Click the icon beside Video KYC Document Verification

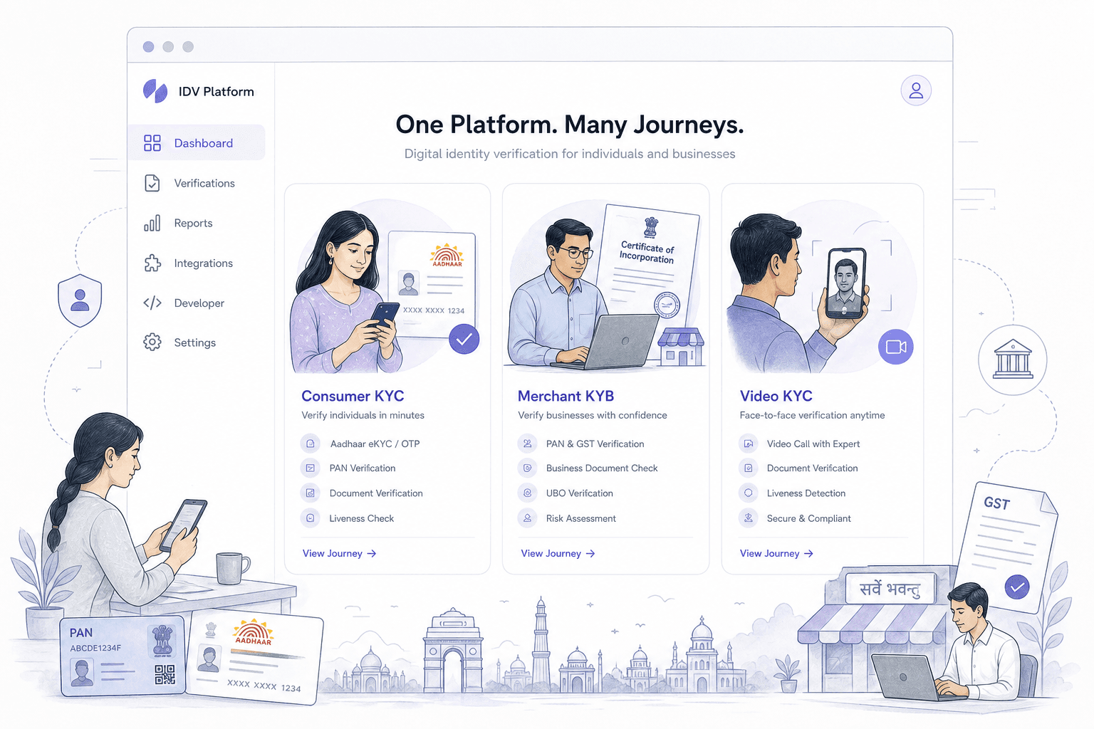pyautogui.click(x=749, y=468)
